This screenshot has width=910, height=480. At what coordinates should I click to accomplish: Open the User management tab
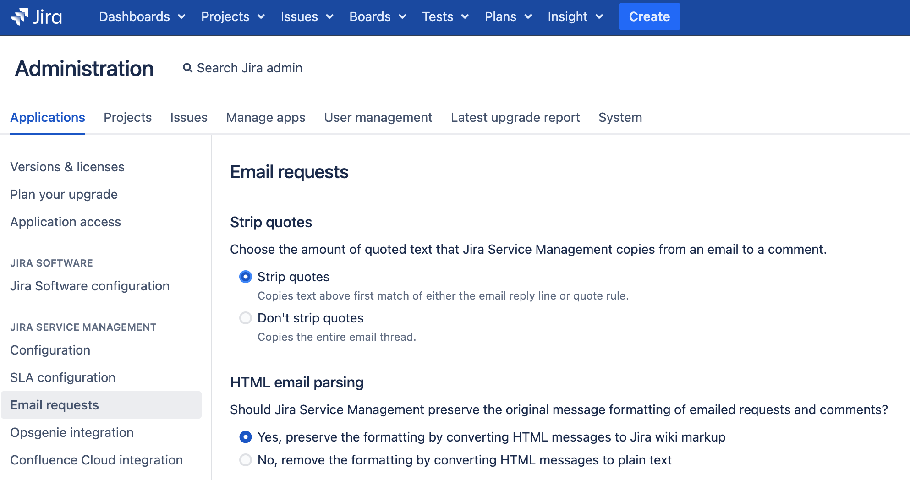point(378,118)
